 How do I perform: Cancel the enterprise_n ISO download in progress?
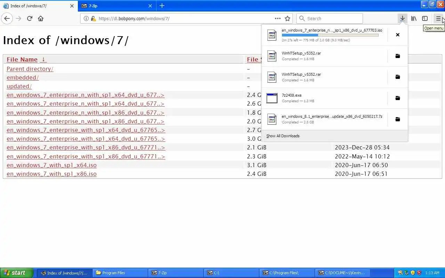coord(398,35)
